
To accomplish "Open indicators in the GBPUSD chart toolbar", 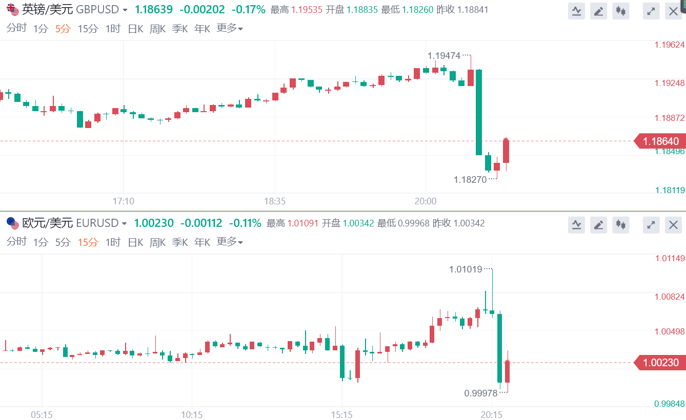I will (576, 11).
